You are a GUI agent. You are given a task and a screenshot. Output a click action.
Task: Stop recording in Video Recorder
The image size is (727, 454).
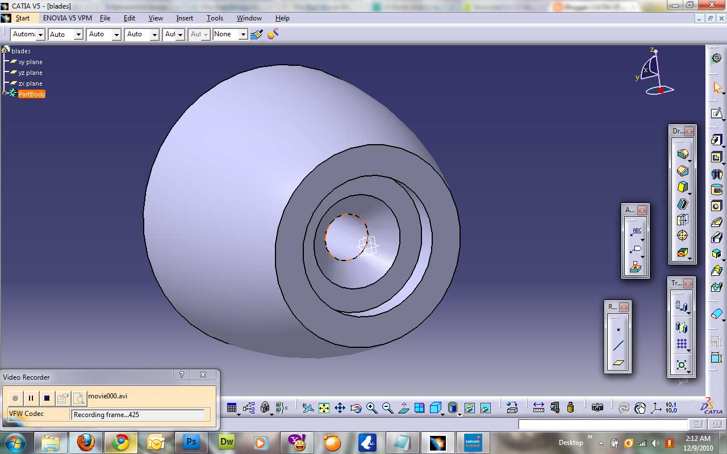(47, 398)
